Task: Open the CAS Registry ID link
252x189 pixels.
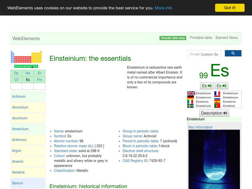Action: click(135, 161)
